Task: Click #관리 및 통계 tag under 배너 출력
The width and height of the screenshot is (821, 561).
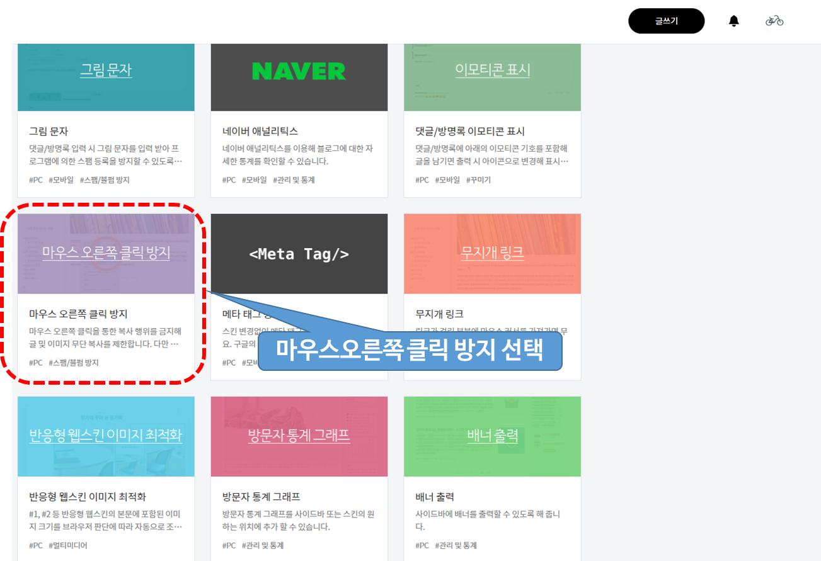Action: (456, 545)
